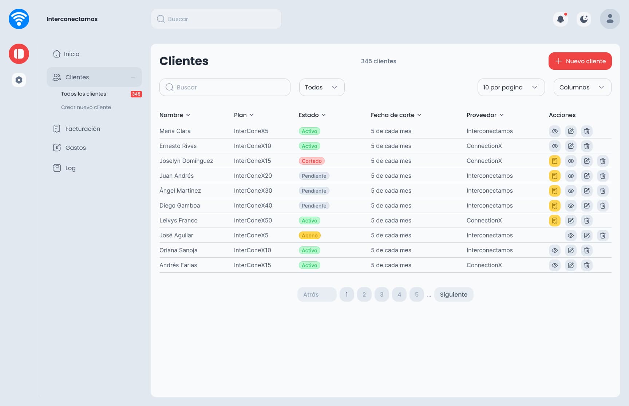Show details of Leivys Franco row eye icon

[x=571, y=220]
